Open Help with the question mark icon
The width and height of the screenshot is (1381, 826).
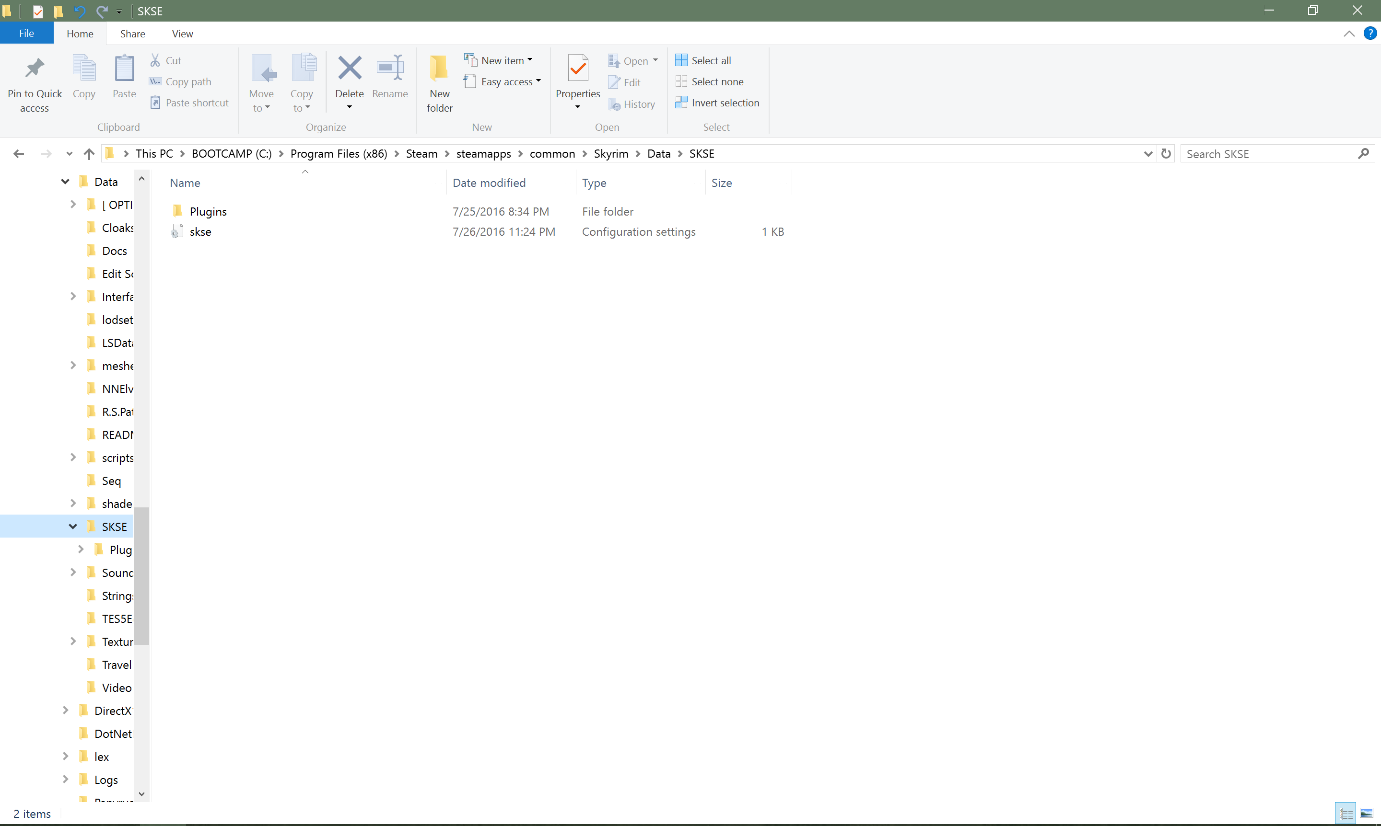tap(1370, 34)
